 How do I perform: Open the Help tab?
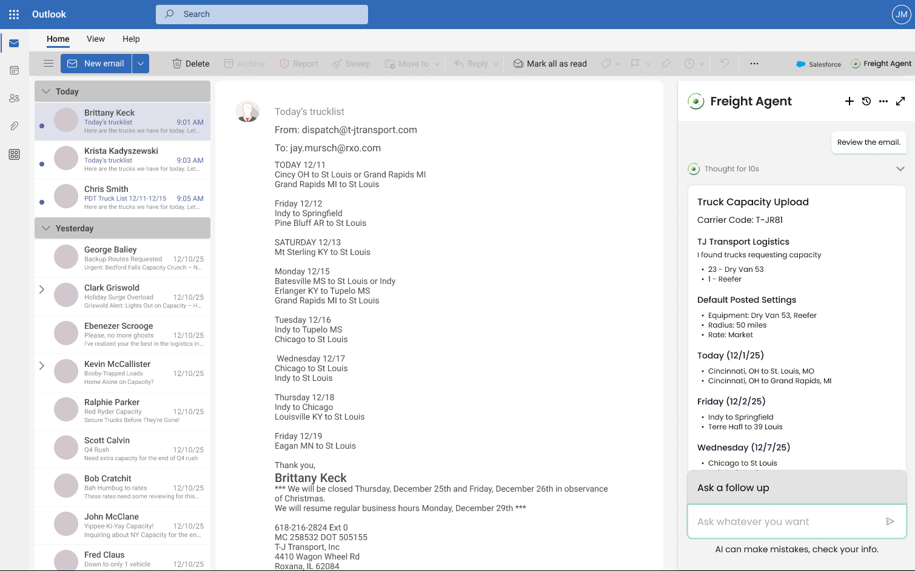tap(131, 39)
